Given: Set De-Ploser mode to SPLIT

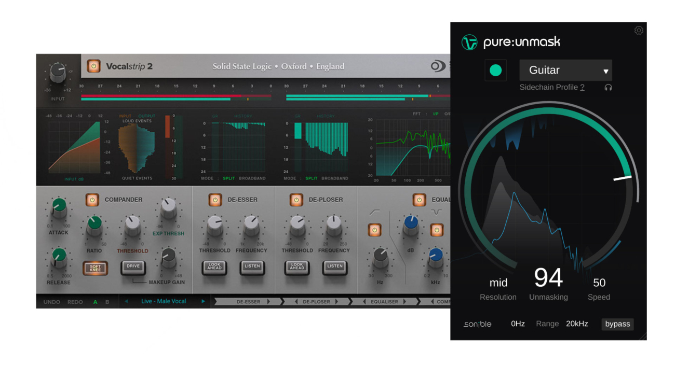Looking at the screenshot, I should point(312,178).
